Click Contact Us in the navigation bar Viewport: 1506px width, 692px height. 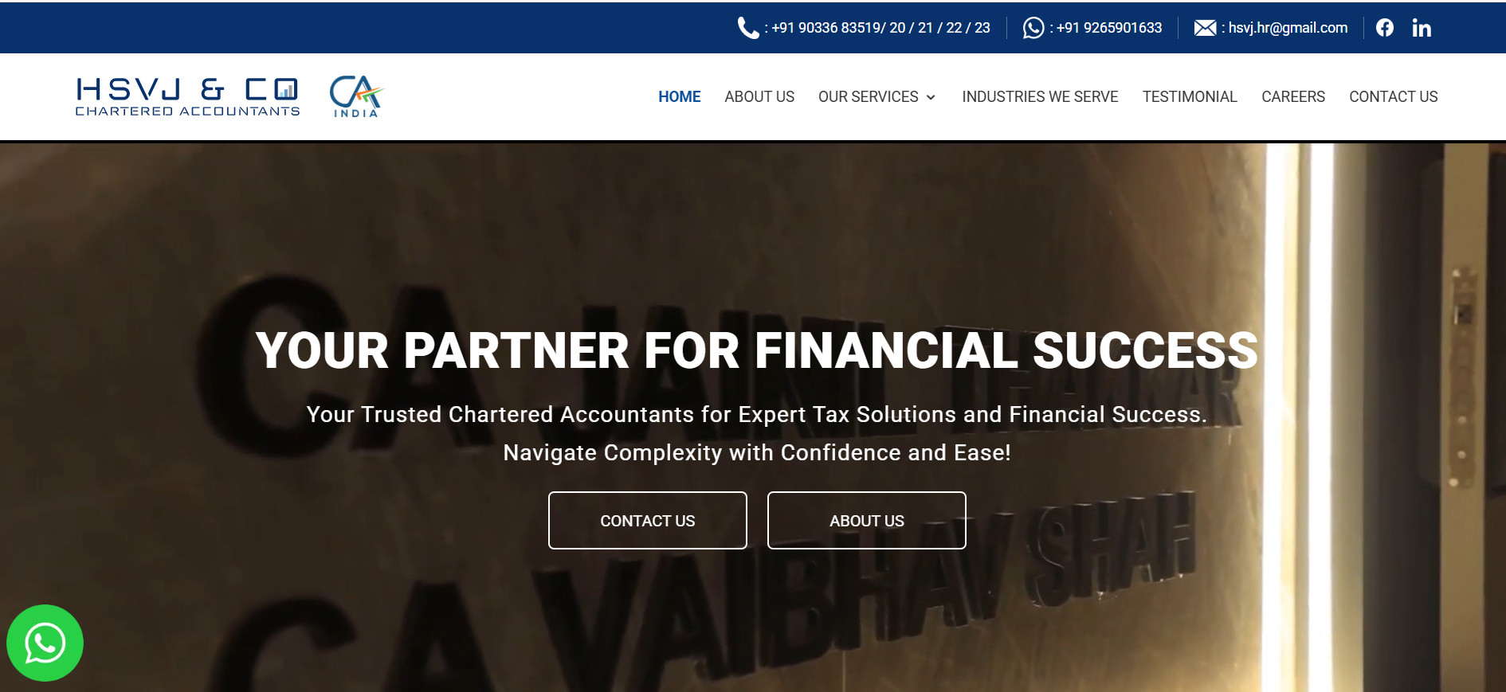(x=1393, y=96)
